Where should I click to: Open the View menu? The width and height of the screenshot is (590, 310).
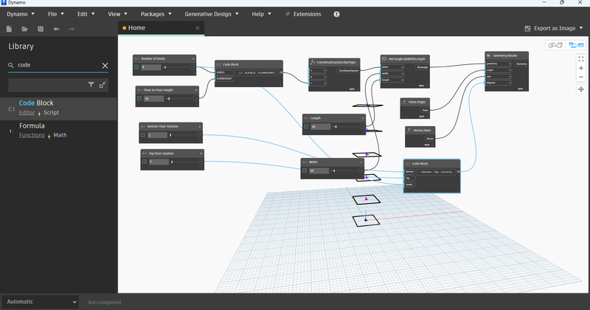tap(117, 14)
